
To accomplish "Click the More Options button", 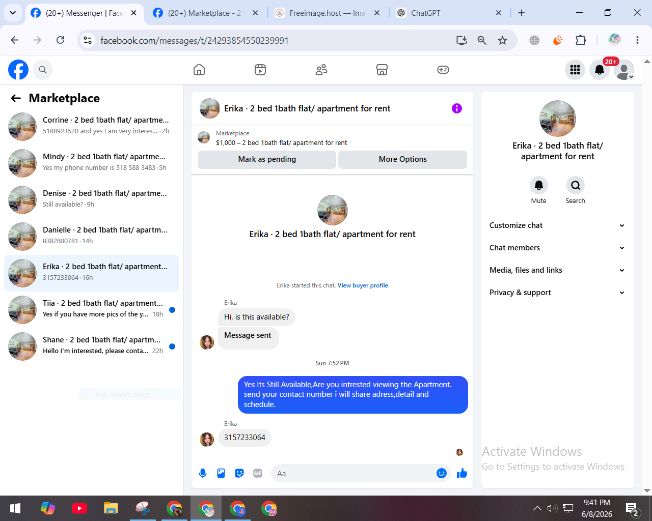I will pos(402,159).
